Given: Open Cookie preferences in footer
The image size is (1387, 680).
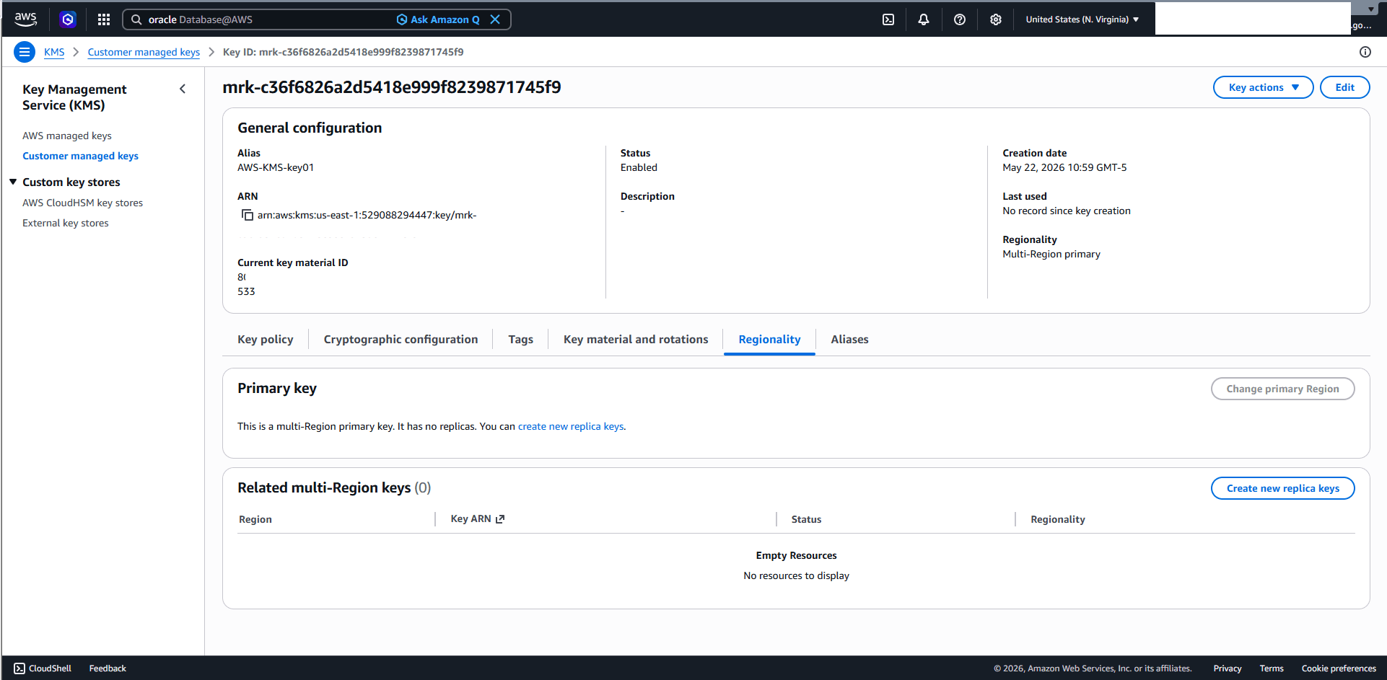Looking at the screenshot, I should coord(1339,668).
